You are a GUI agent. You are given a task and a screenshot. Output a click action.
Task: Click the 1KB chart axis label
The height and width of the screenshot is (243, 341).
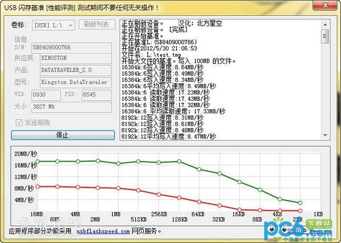(x=318, y=214)
